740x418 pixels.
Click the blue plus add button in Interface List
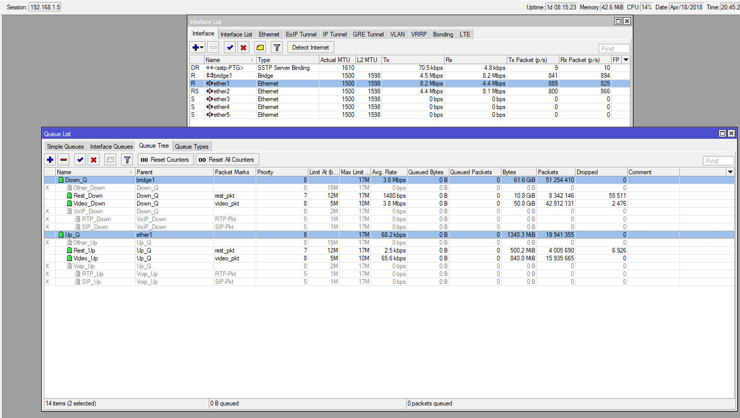pyautogui.click(x=195, y=47)
